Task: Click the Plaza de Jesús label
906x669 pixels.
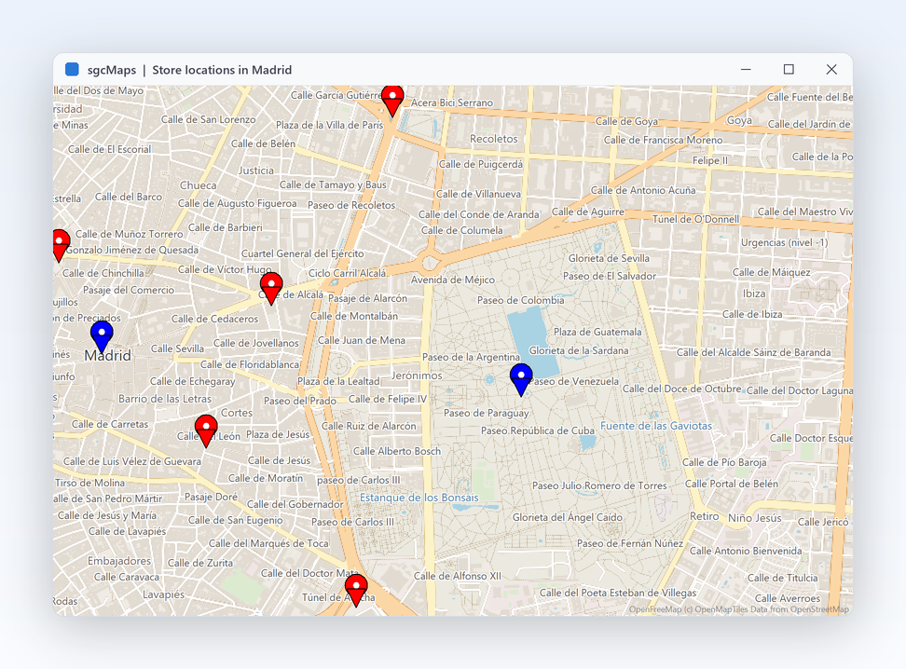Action: click(x=278, y=434)
